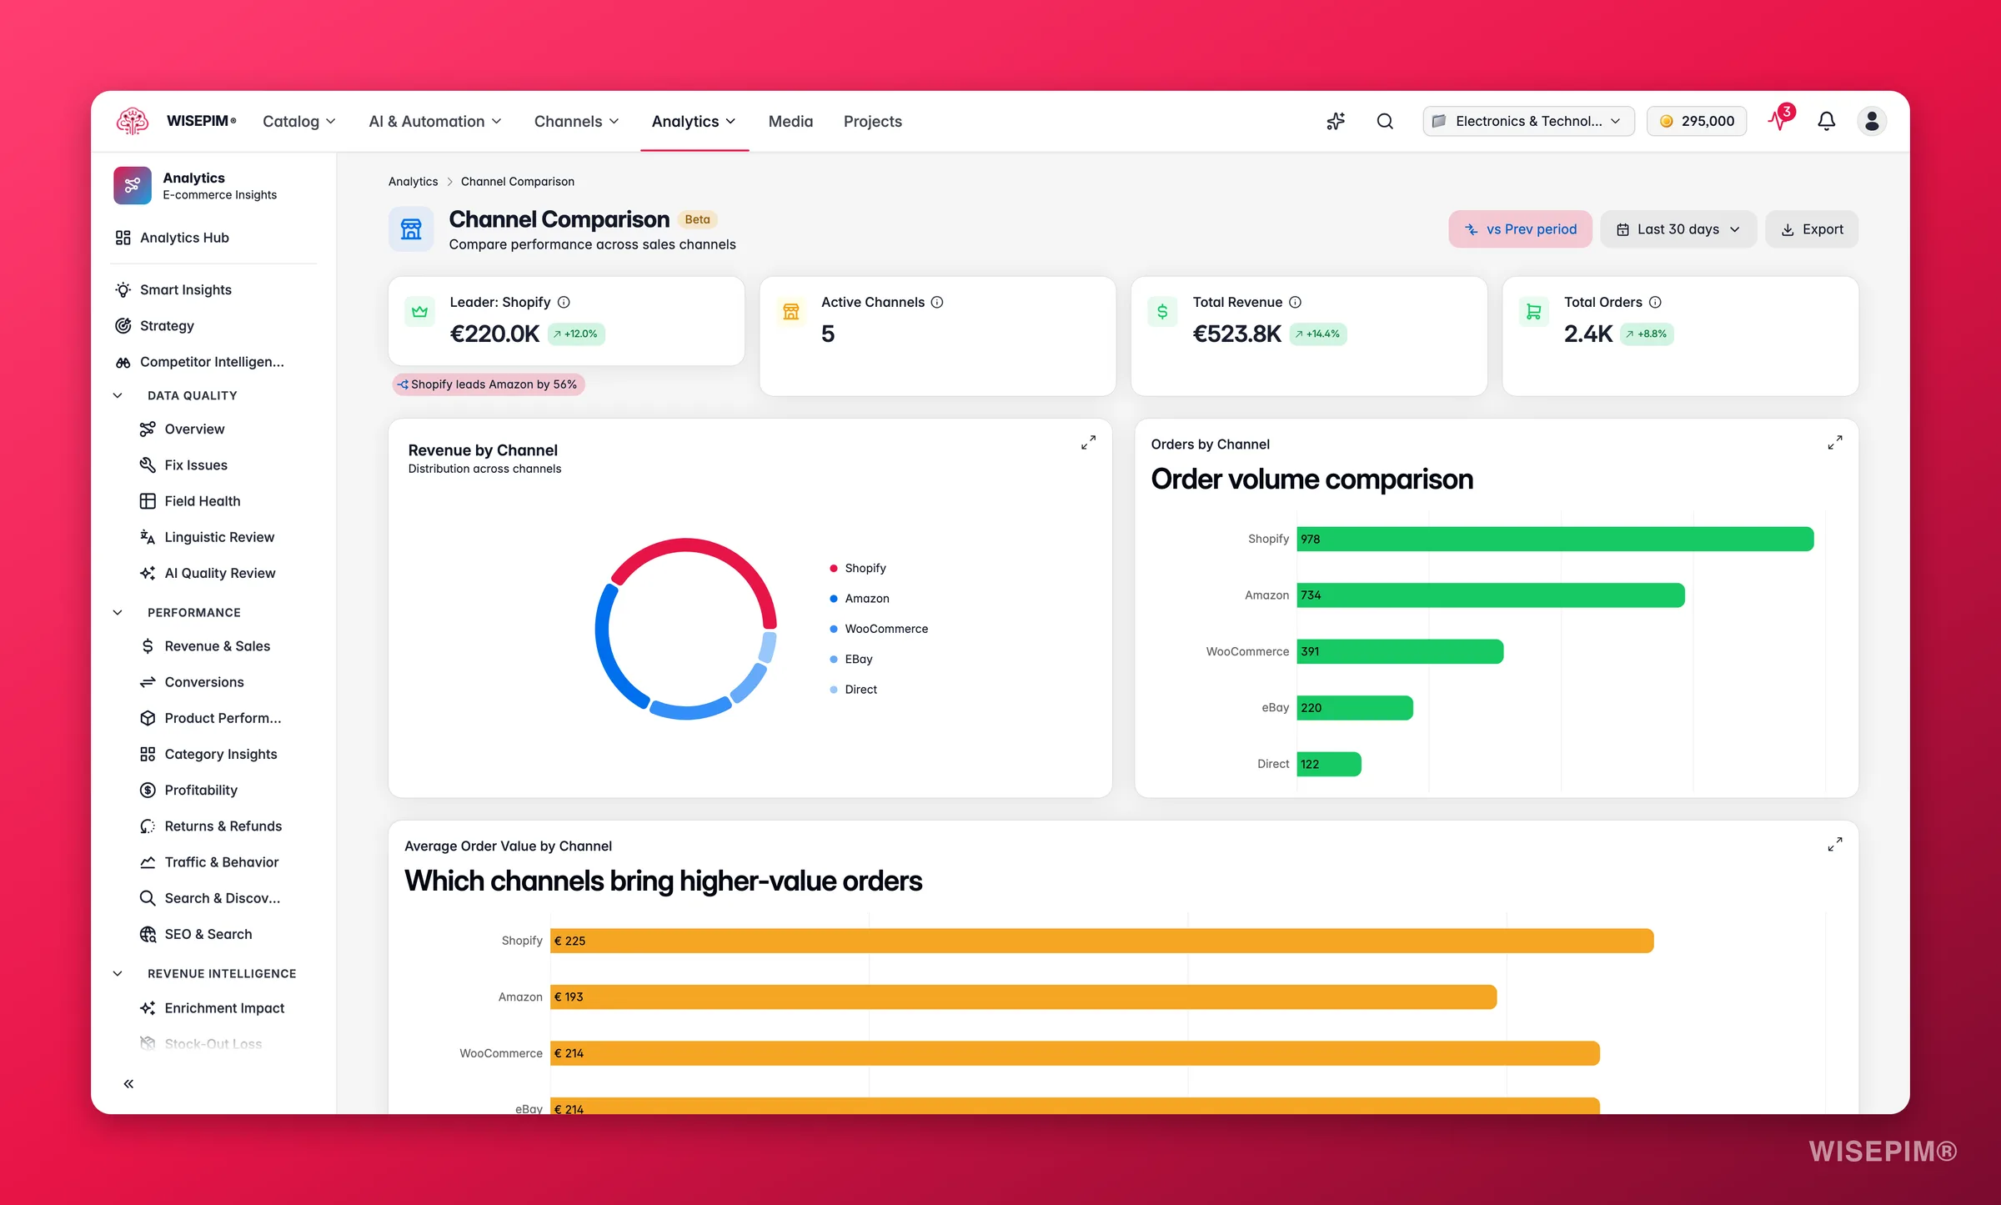Expand the Average Order Value chart fullscreen

[x=1835, y=845]
